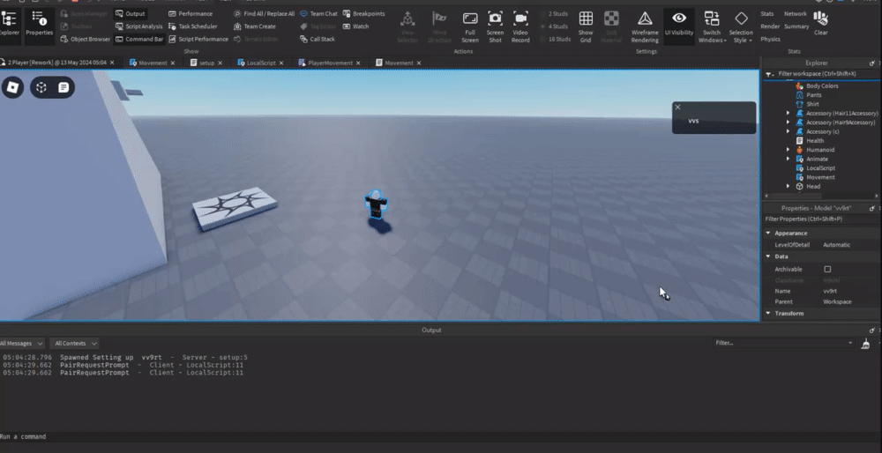
Task: Toggle Show Grid
Action: click(586, 27)
